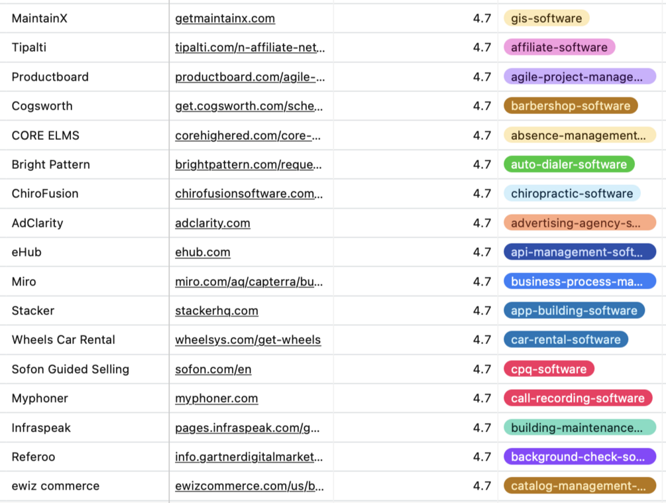Click the call-recording-software tag
This screenshot has height=503, width=666.
coord(578,398)
